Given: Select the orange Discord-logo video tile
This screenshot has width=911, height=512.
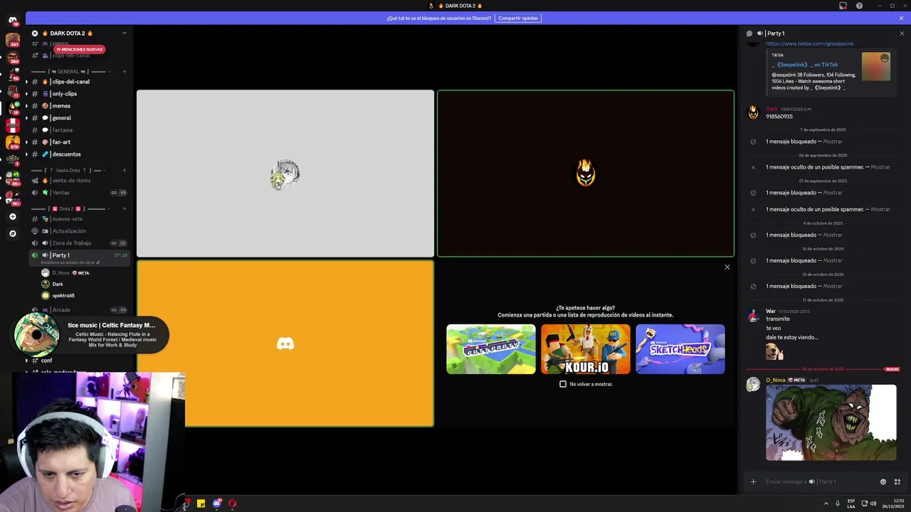Looking at the screenshot, I should click(285, 343).
